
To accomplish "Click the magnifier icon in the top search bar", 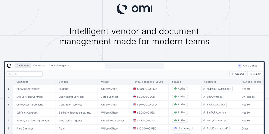I will point(107,66).
